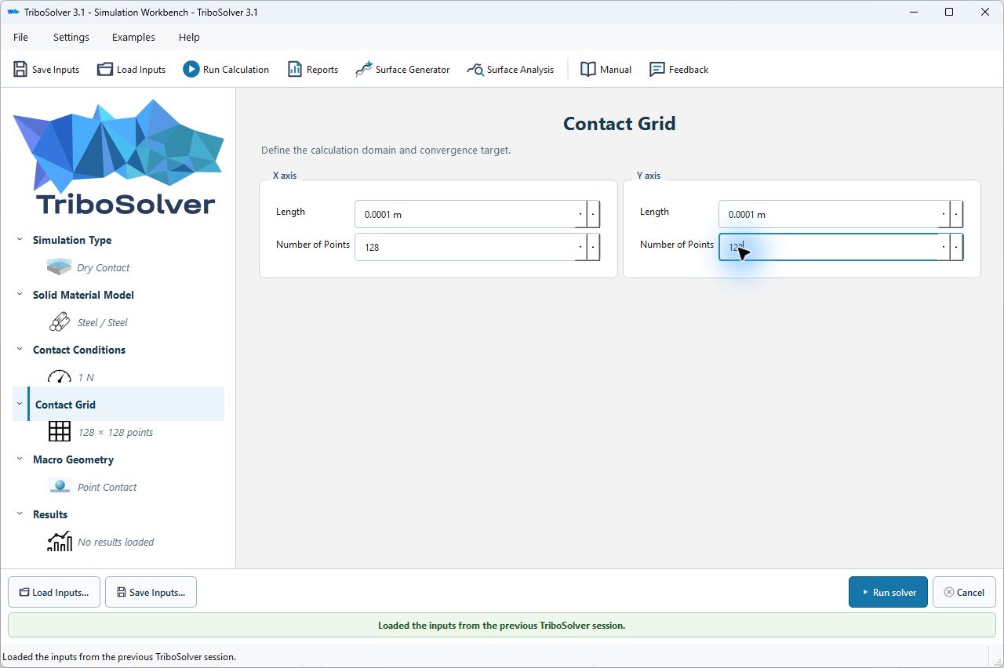Click the Save Inputs toolbar icon

coord(20,70)
